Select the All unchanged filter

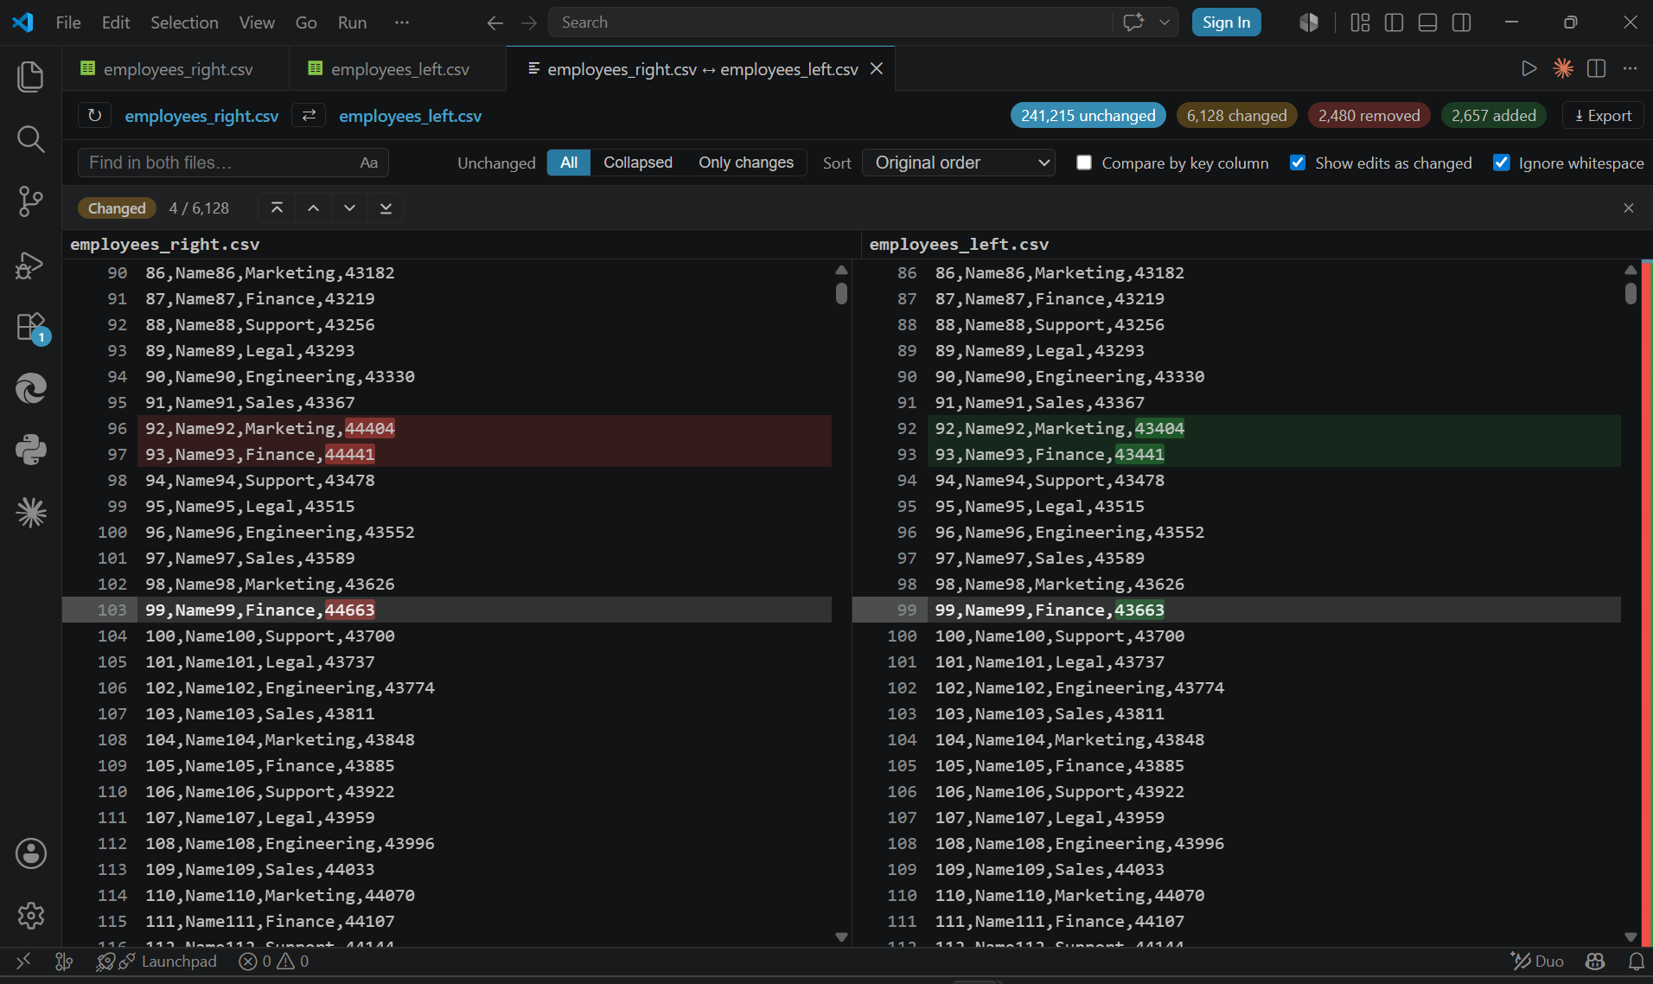coord(569,163)
